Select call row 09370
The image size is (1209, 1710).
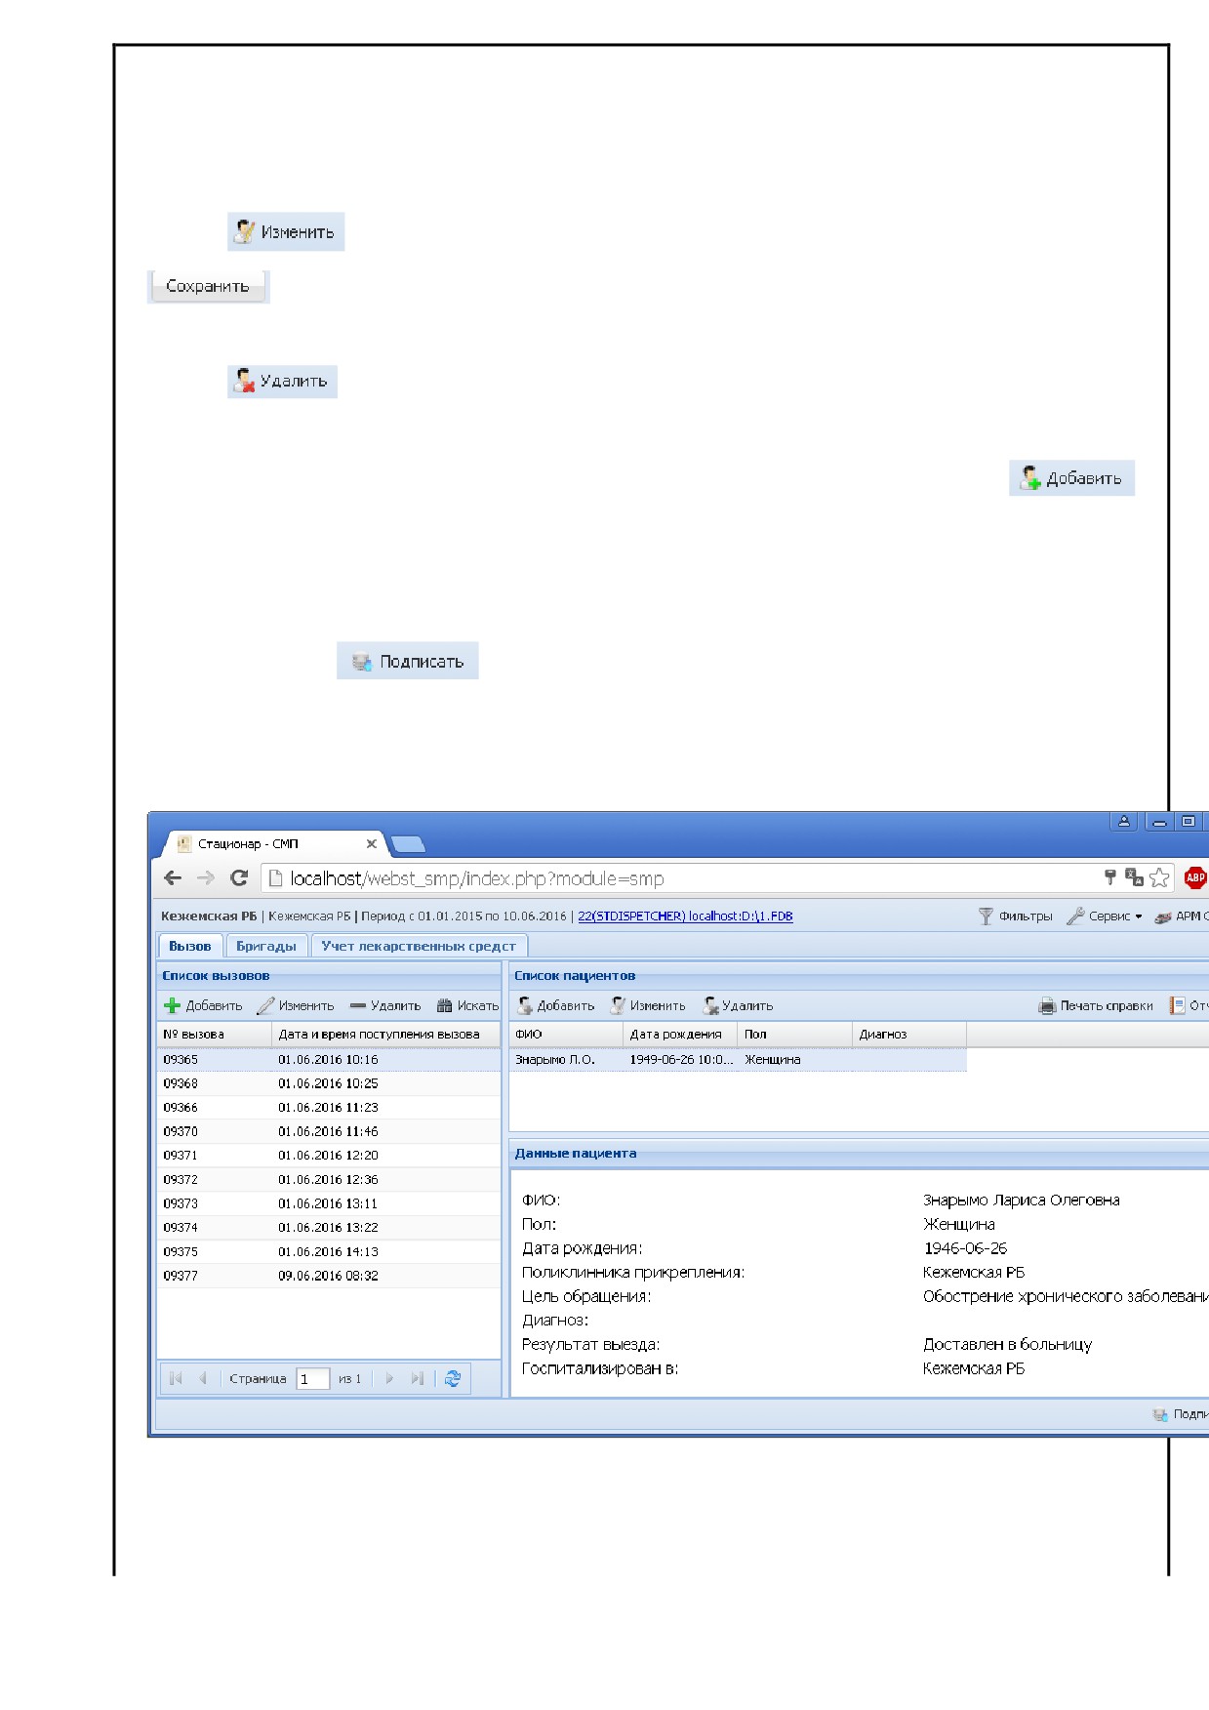pyautogui.click(x=329, y=1132)
